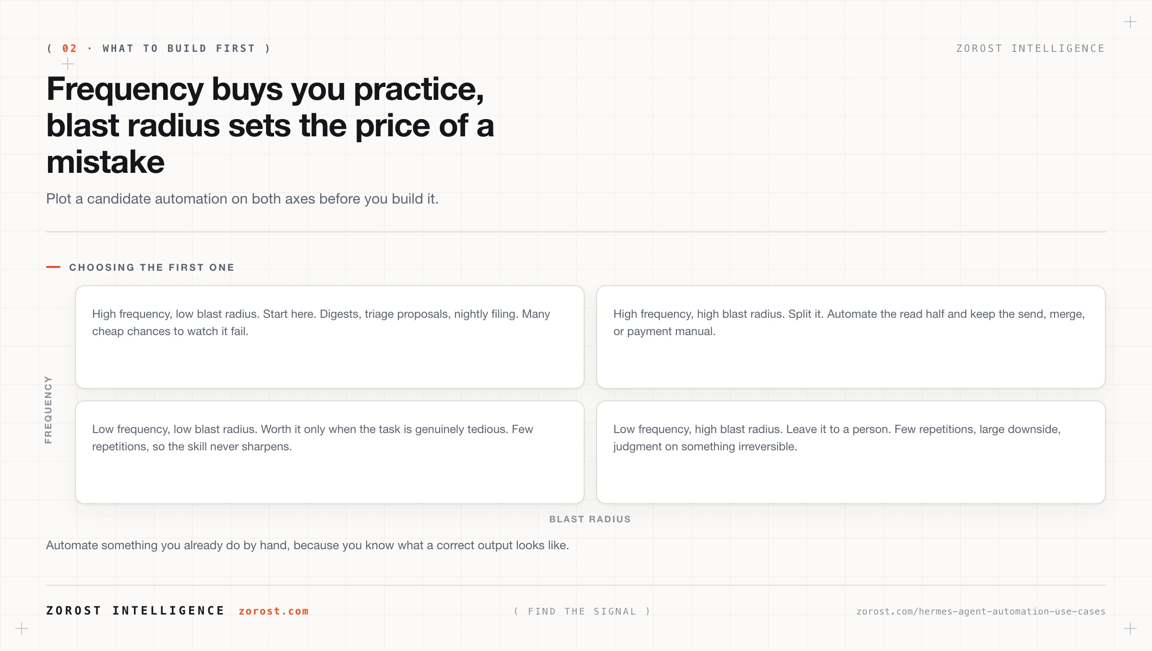Click the plus crosshair in bottom-right corner

click(1130, 628)
